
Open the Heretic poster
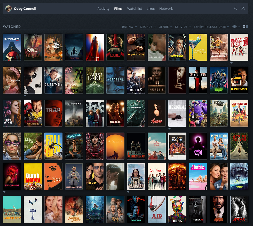coord(157,80)
